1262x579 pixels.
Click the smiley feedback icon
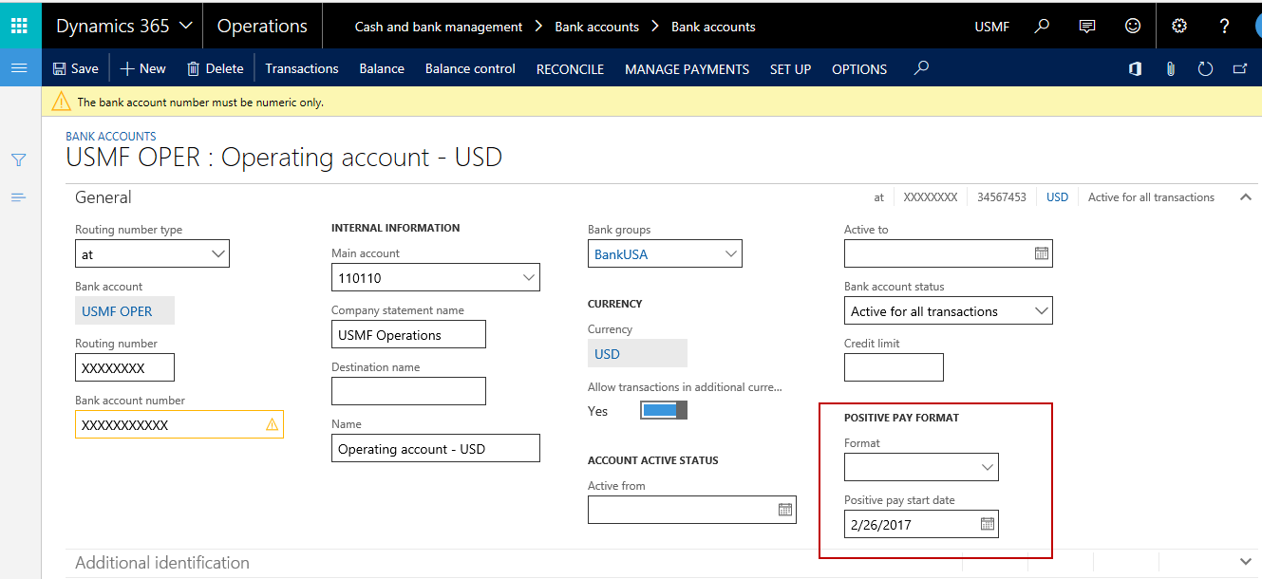(1133, 27)
